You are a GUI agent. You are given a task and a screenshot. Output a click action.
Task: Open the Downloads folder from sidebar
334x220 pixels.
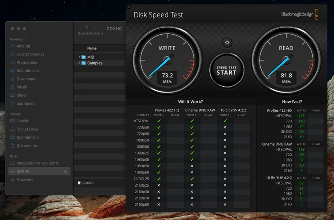[x=26, y=79]
